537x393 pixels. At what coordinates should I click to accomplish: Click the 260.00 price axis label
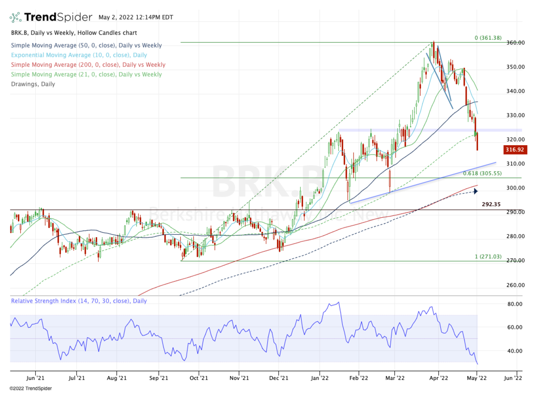pos(516,285)
